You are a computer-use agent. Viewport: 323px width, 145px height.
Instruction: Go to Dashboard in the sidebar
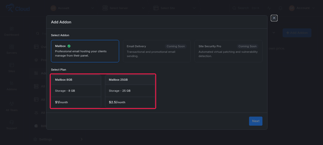point(12,31)
